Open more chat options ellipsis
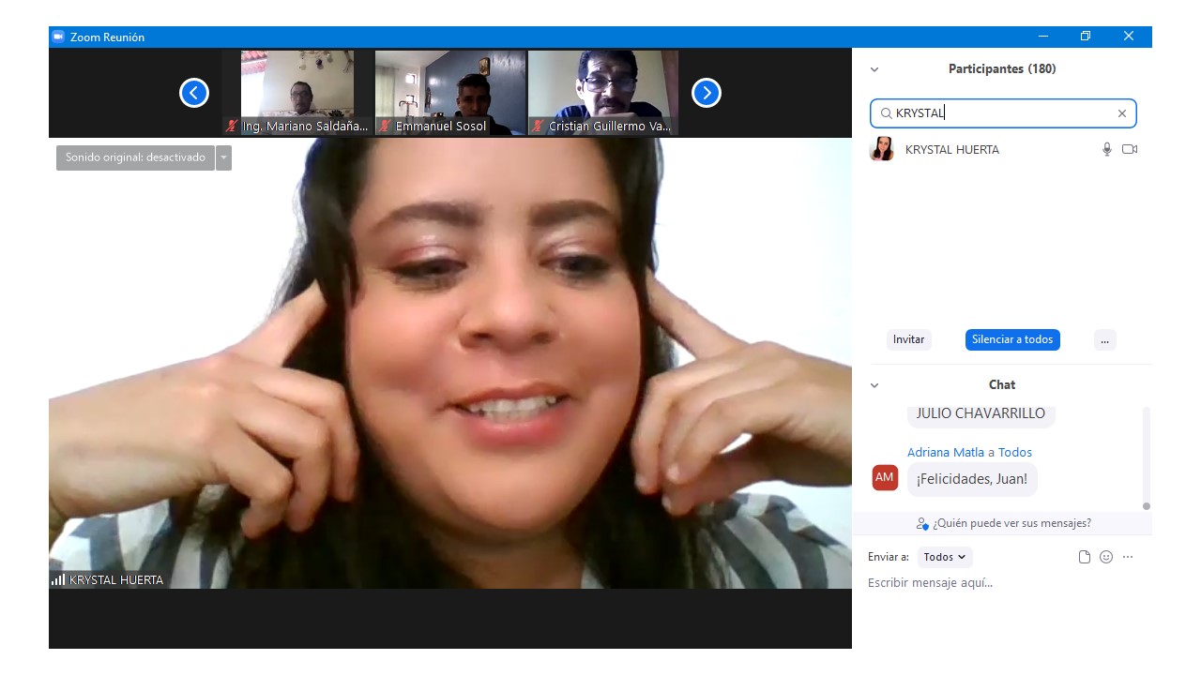 coord(1128,557)
